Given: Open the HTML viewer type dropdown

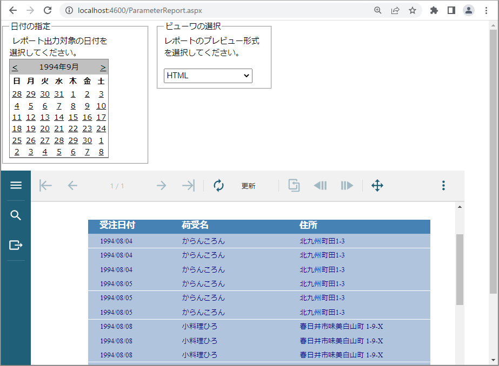Looking at the screenshot, I should [x=208, y=76].
